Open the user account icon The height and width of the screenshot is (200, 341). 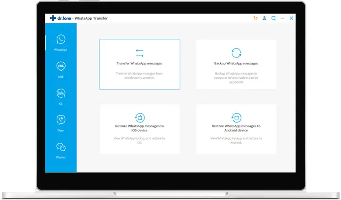point(264,18)
